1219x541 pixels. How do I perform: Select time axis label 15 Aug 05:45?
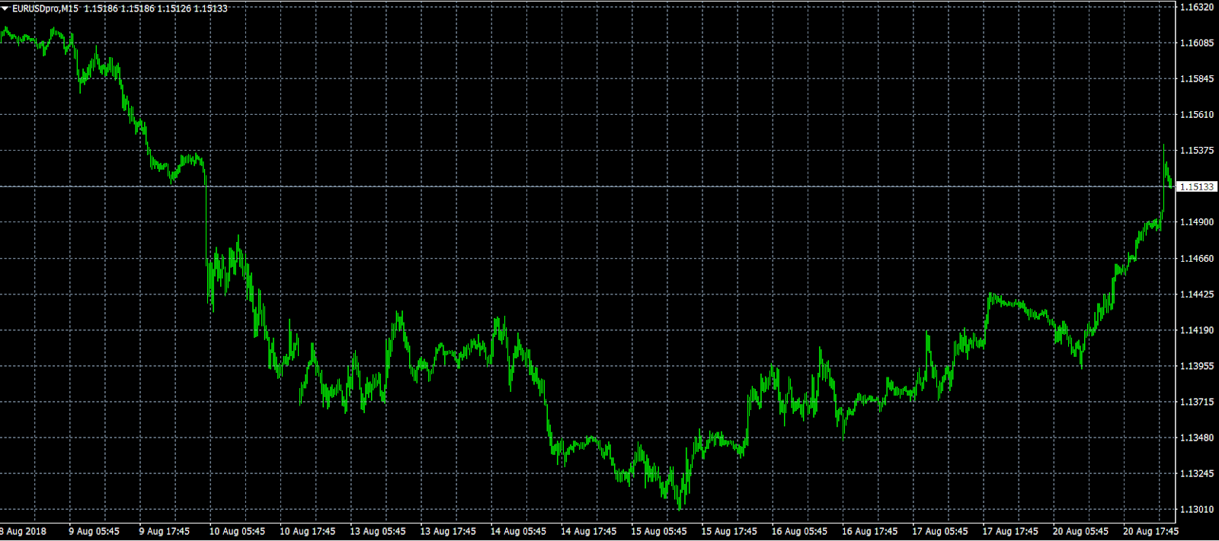658,531
